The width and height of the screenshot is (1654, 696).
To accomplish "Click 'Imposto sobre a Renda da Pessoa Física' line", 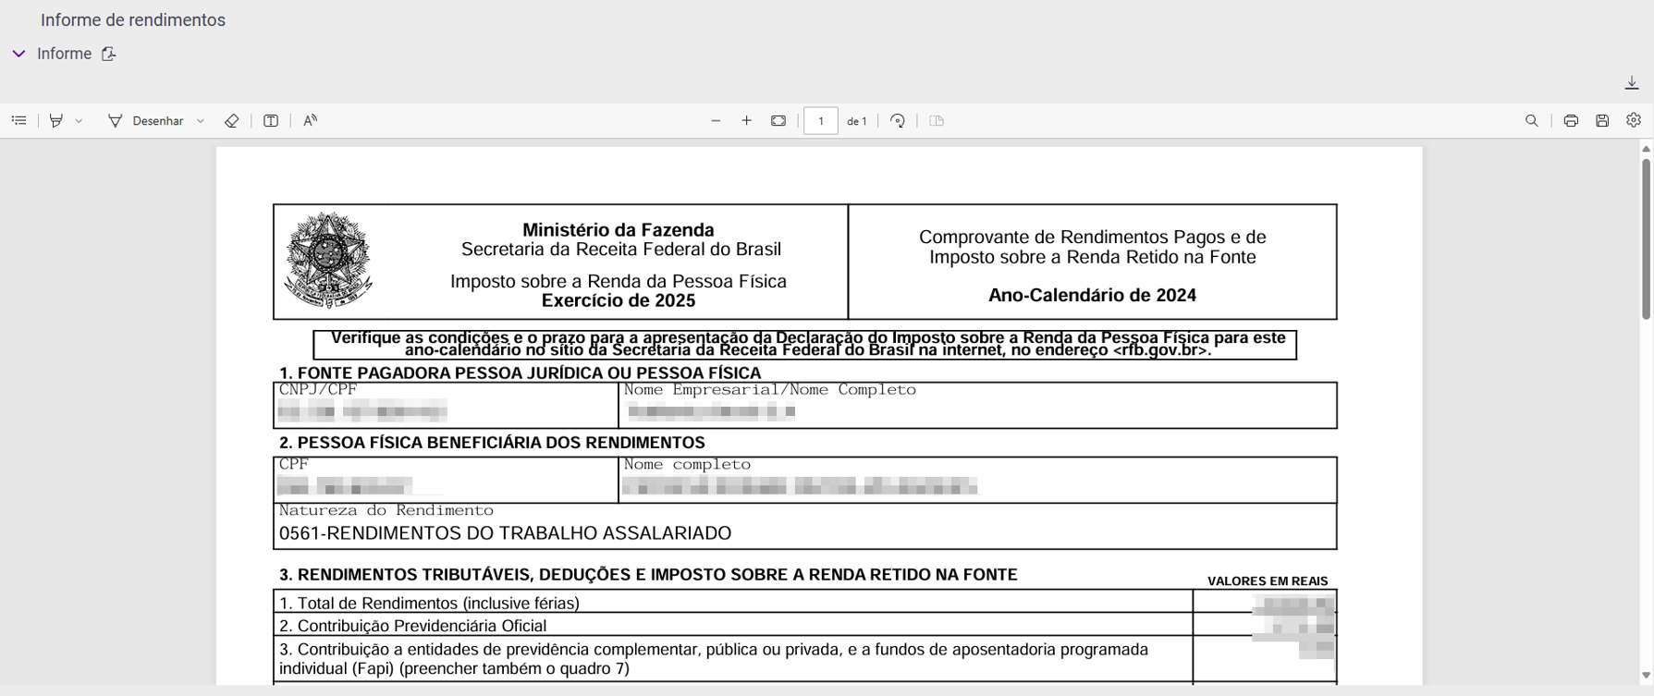I will point(619,282).
